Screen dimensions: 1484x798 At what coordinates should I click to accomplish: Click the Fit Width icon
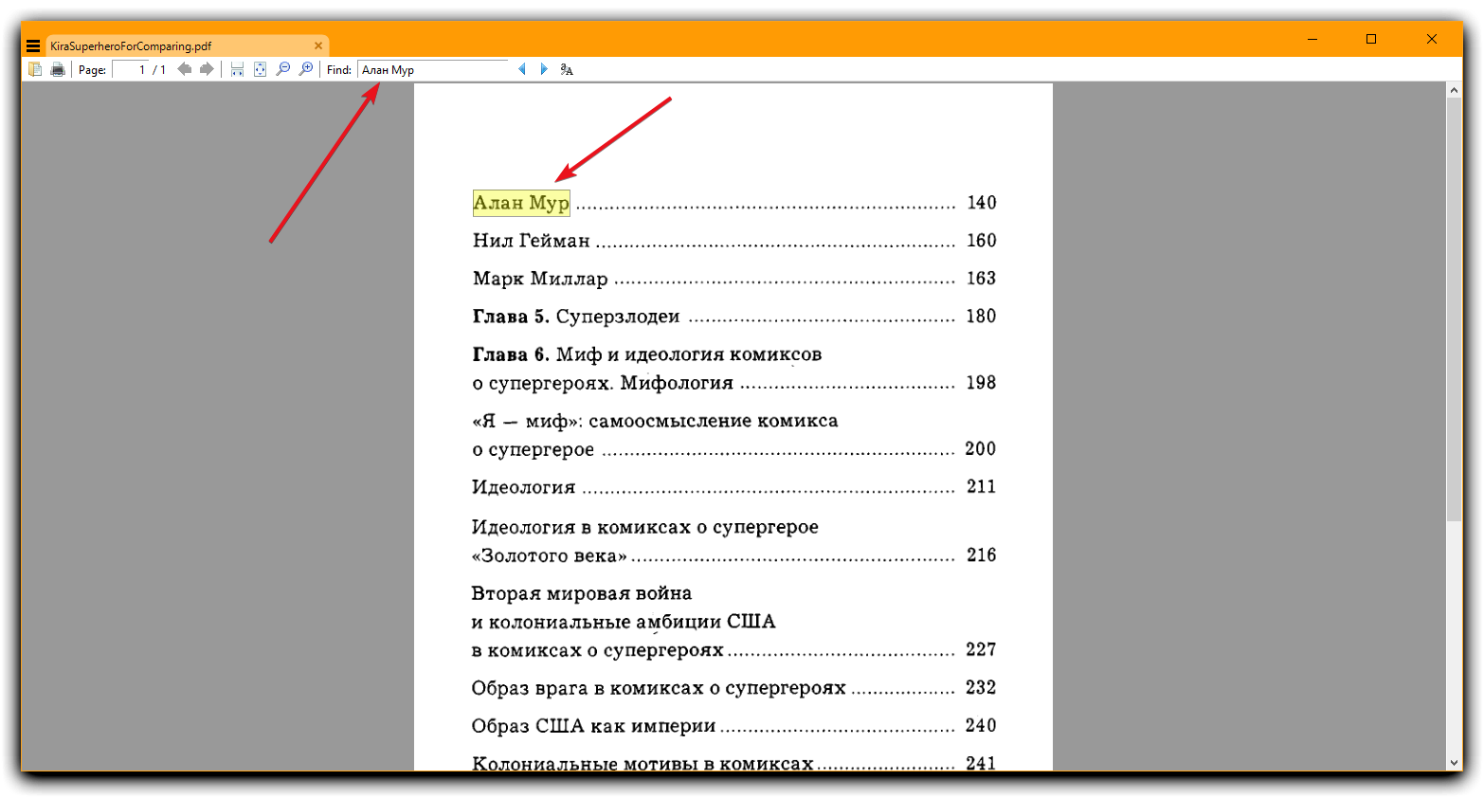237,69
